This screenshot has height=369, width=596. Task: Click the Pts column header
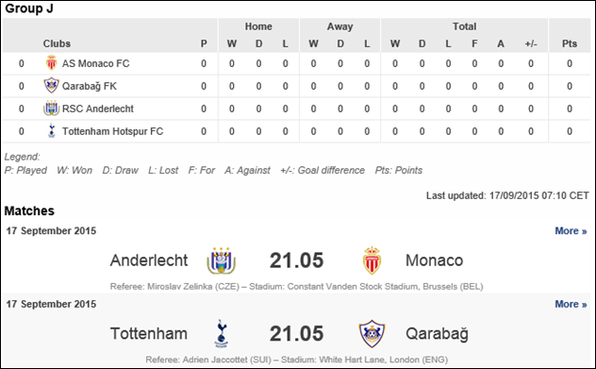570,43
